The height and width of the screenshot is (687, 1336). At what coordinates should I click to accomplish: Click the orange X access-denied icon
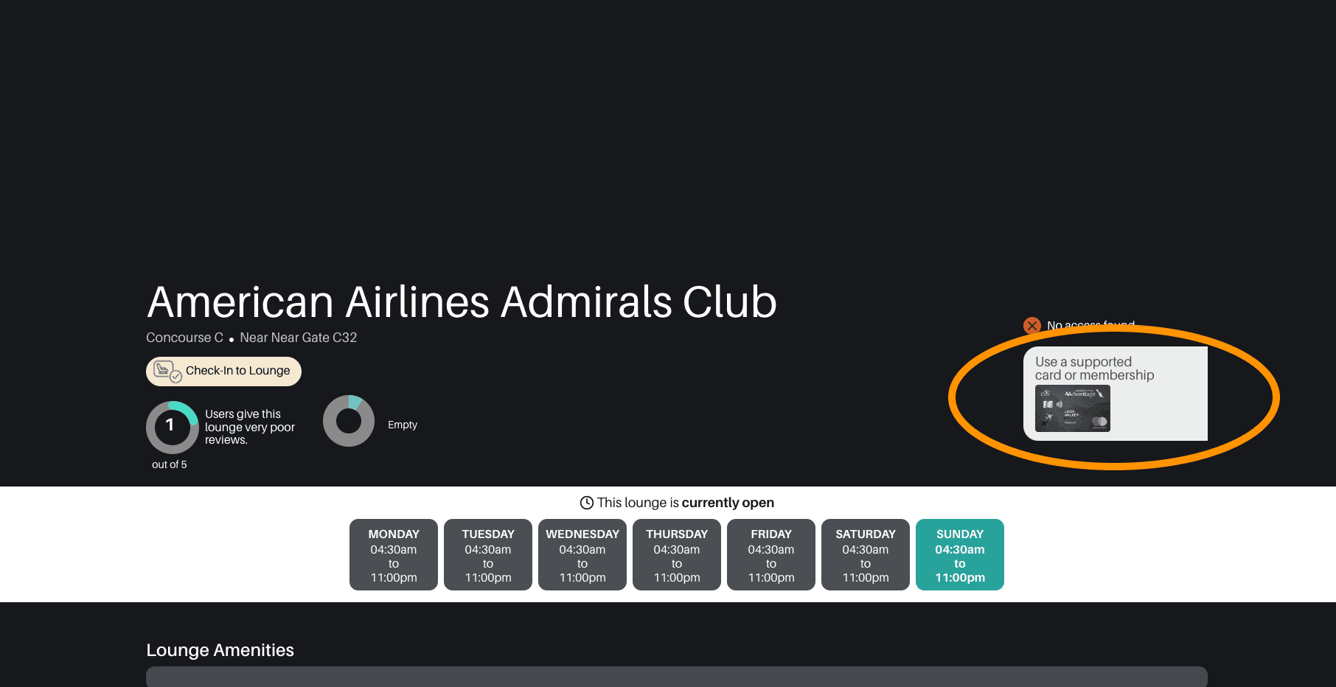coord(1032,325)
